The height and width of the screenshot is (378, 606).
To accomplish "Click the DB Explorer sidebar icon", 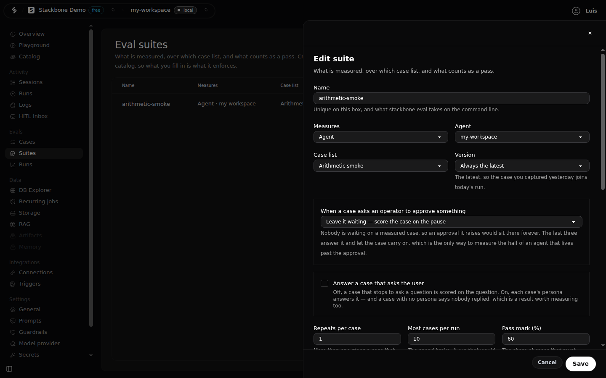I will (x=13, y=190).
